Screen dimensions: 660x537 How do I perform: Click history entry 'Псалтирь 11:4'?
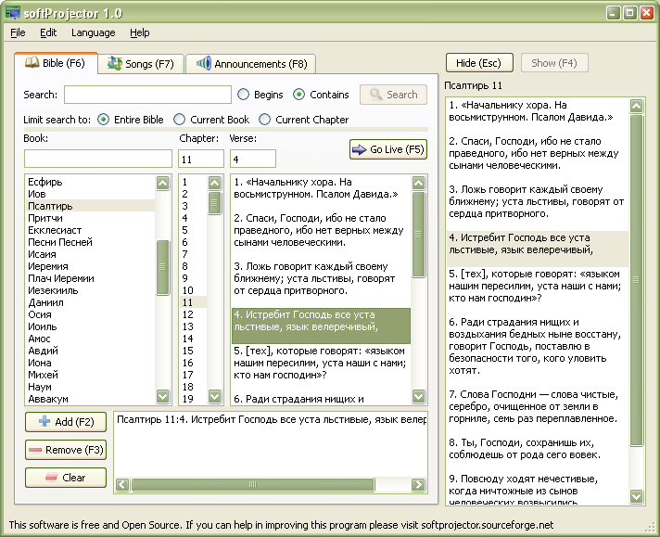click(272, 419)
